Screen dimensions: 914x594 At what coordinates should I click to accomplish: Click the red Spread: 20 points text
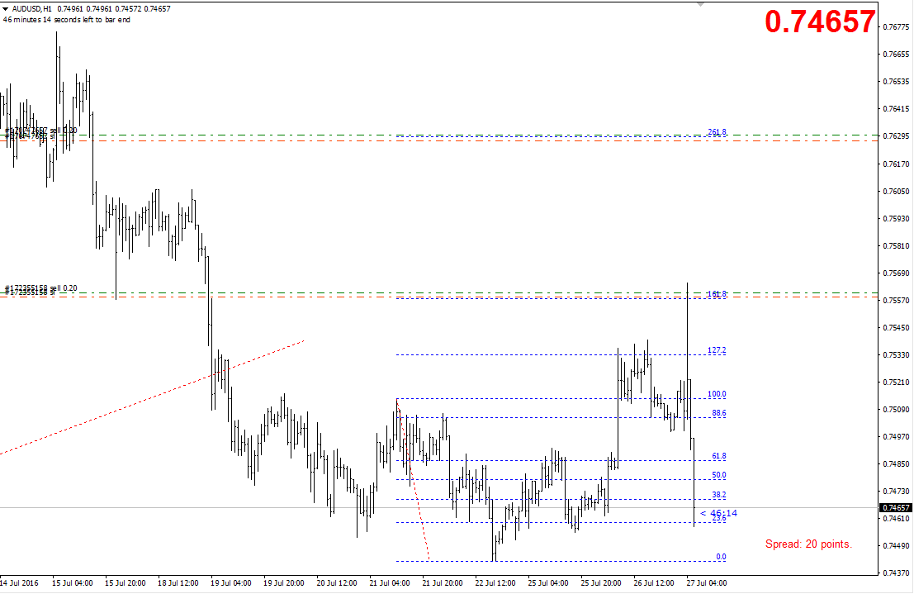pyautogui.click(x=808, y=544)
